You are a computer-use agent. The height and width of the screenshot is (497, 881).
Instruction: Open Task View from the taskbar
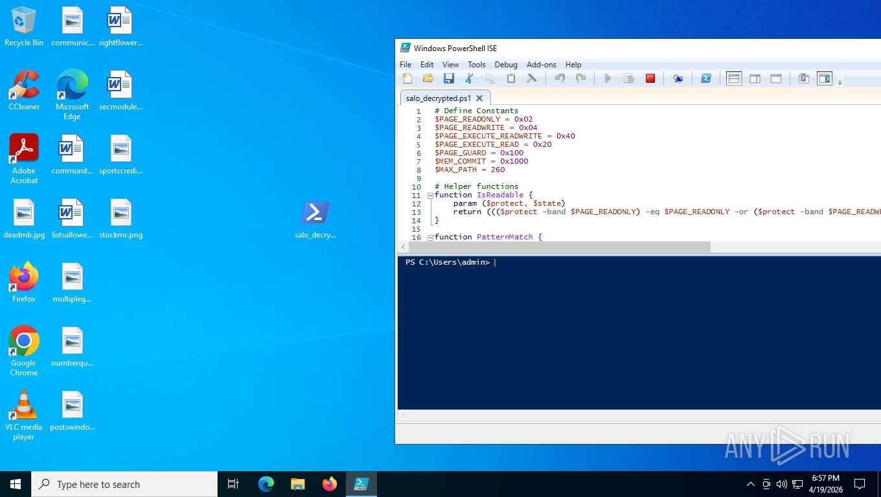233,484
